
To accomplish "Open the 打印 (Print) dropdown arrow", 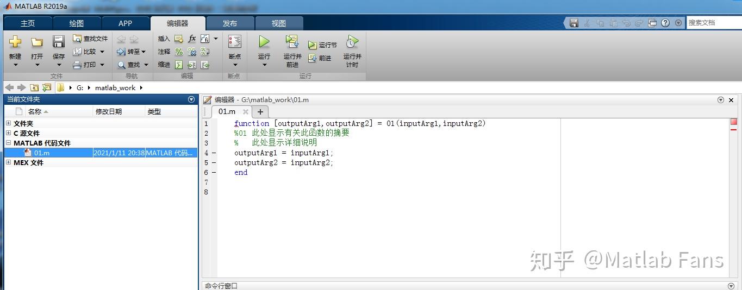I will coord(102,65).
